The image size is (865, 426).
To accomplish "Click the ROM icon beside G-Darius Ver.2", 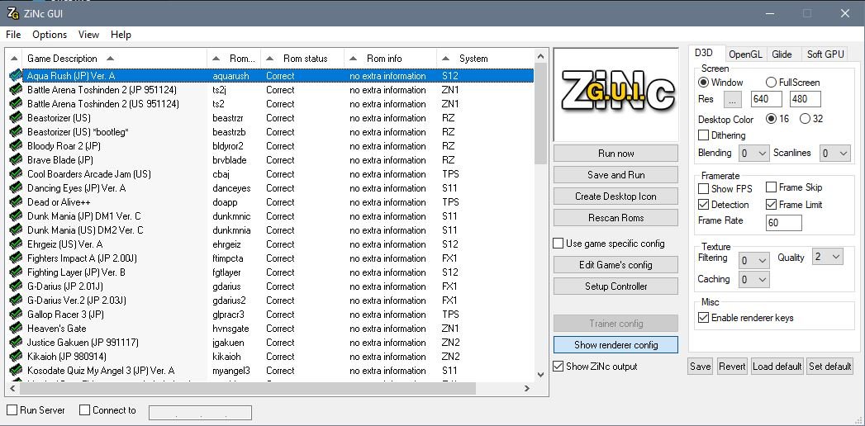I will coord(16,301).
